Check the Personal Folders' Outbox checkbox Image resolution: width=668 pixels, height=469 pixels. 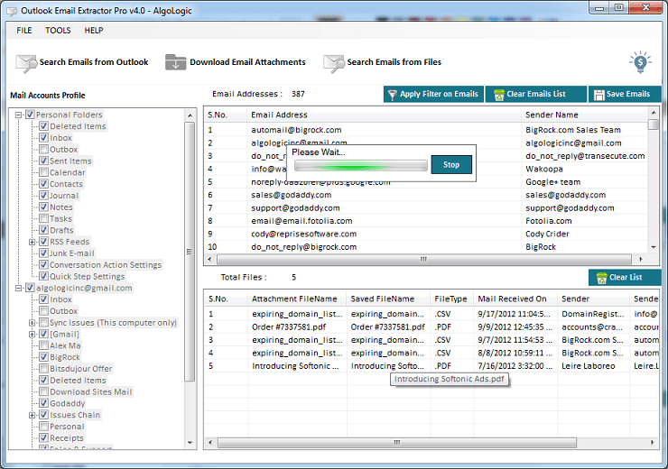pyautogui.click(x=43, y=149)
